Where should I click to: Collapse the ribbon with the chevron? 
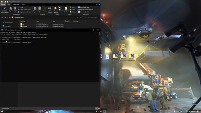click(x=97, y=4)
